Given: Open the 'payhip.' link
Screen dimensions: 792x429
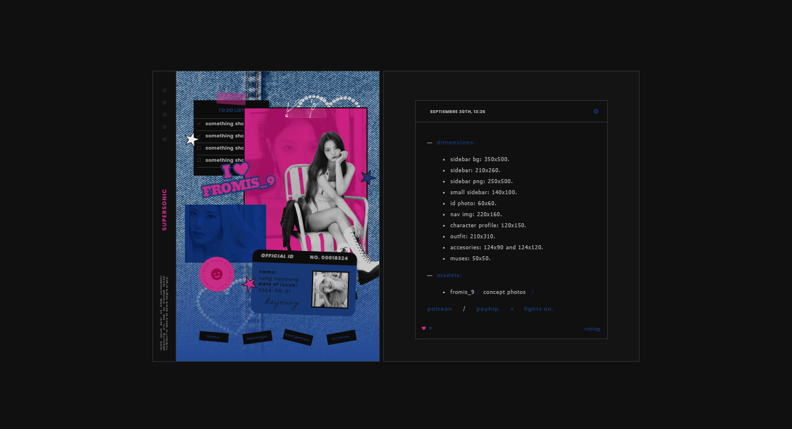Looking at the screenshot, I should pyautogui.click(x=488, y=309).
